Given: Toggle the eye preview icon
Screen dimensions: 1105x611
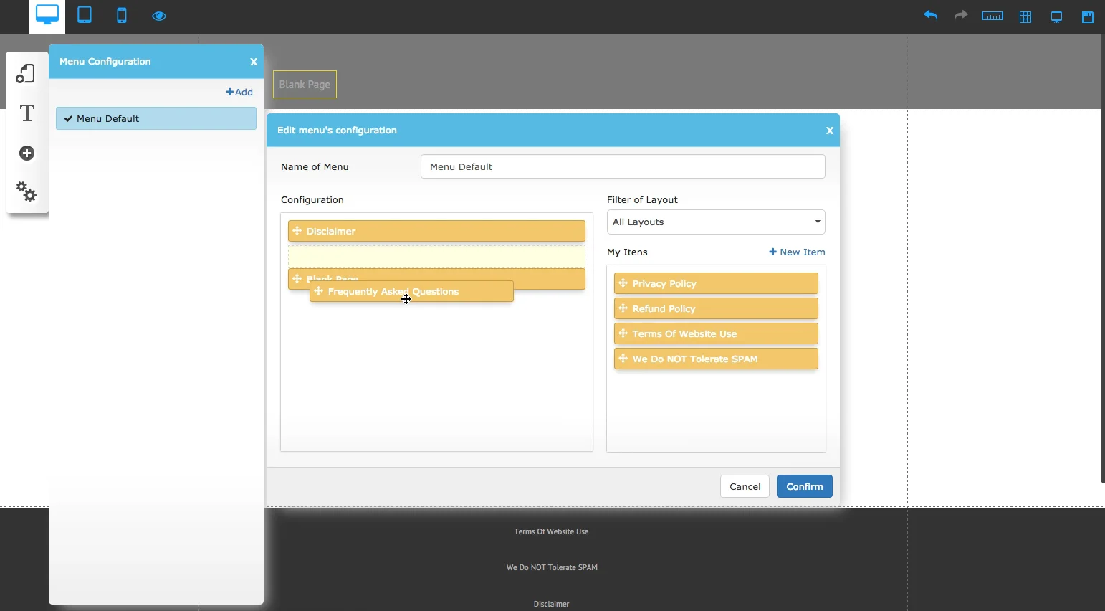Looking at the screenshot, I should coord(159,16).
